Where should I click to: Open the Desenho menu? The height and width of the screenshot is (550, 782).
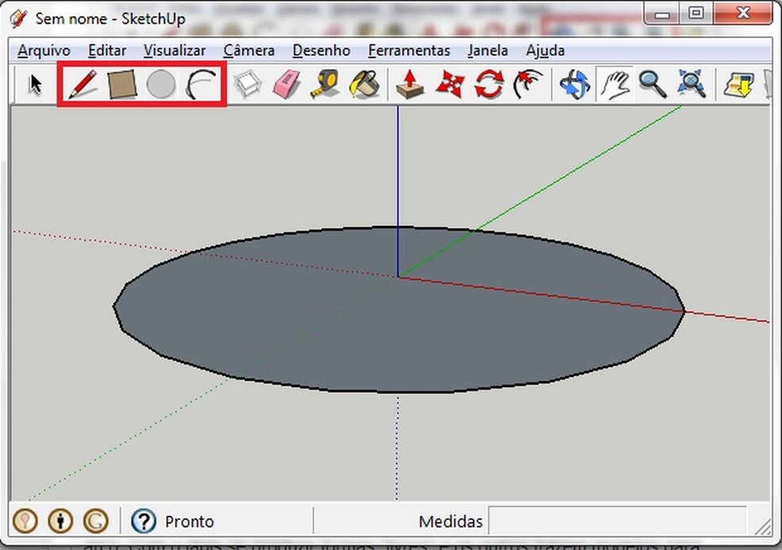(321, 50)
